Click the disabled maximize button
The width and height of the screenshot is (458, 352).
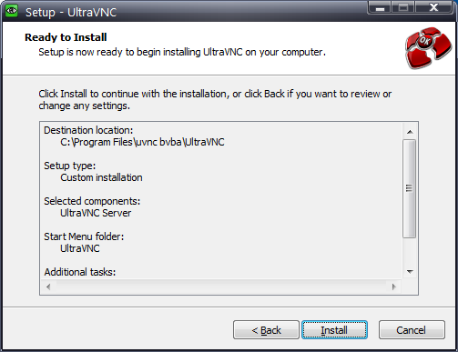403,7
